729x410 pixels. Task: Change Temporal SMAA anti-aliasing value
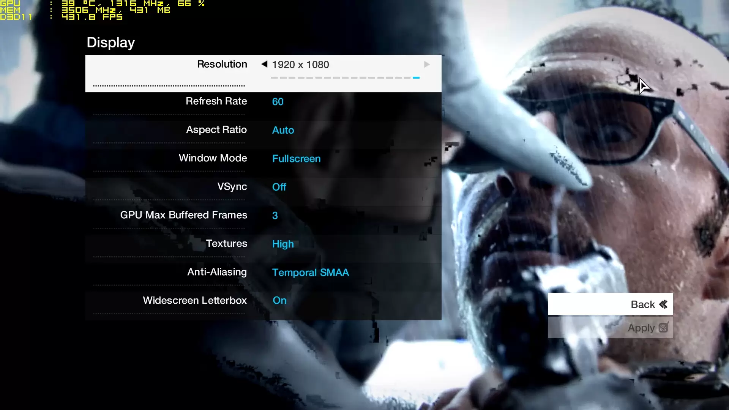(x=310, y=273)
